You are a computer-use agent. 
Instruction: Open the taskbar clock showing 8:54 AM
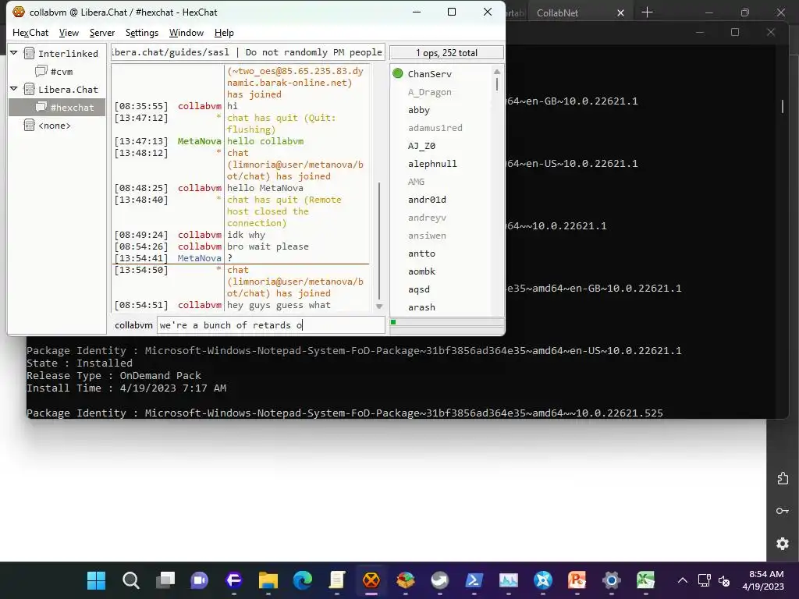[762, 580]
